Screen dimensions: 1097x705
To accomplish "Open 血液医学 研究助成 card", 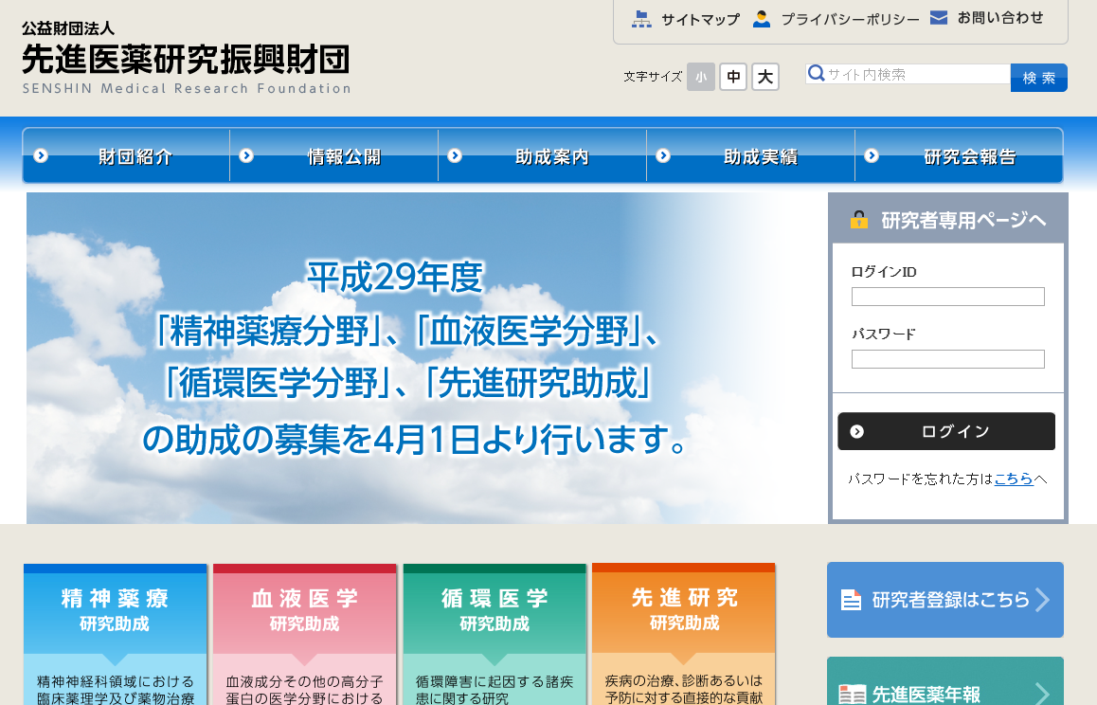I will (x=305, y=634).
